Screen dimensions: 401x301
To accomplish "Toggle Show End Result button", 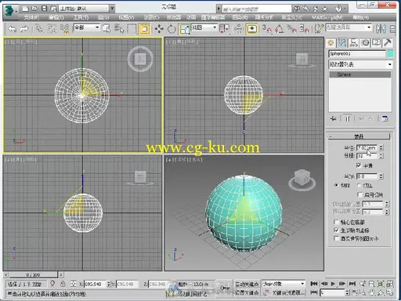I will tap(348, 119).
